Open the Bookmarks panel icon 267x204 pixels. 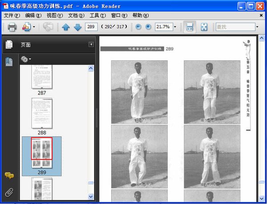click(9, 62)
